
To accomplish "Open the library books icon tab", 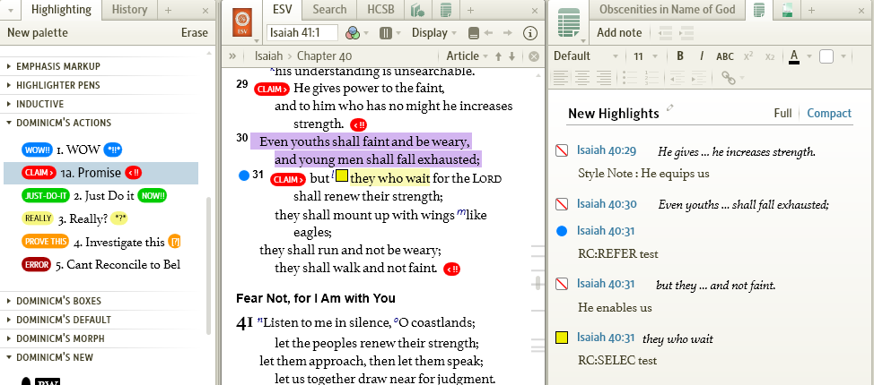I will tap(417, 10).
